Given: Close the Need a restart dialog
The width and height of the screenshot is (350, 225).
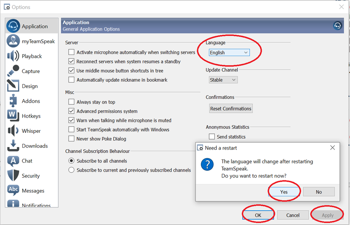Looking at the screenshot, I should point(332,148).
